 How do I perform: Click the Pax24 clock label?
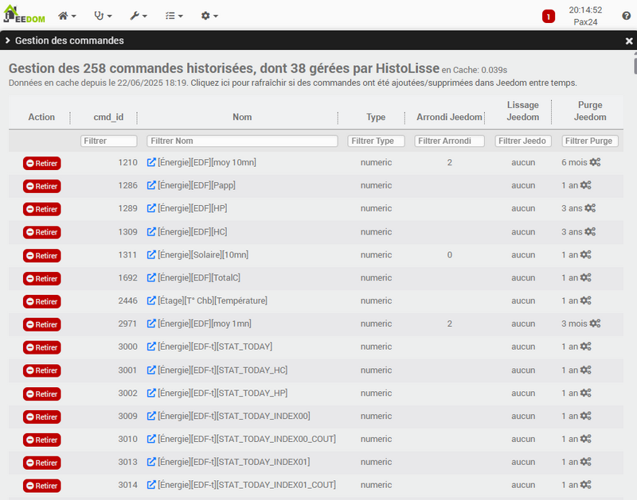(x=585, y=22)
